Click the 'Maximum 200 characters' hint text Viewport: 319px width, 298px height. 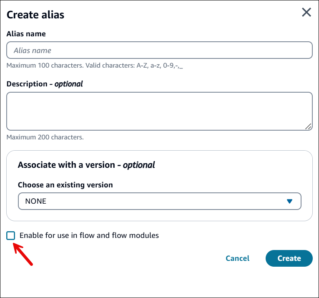click(x=45, y=137)
